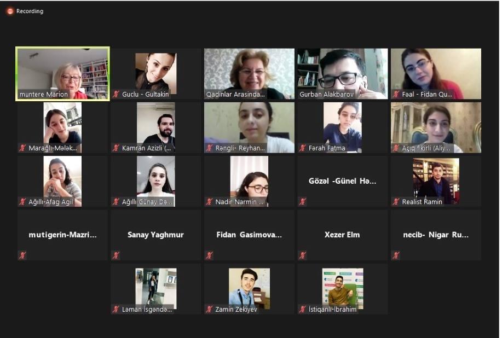
Task: Select the muntere Marion active speaker video
Action: 62,73
